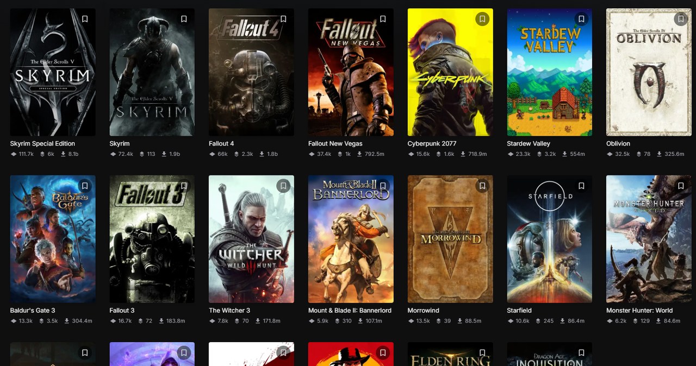Bookmark Skyrim Special Edition with its corner icon
The image size is (696, 366).
click(x=85, y=19)
